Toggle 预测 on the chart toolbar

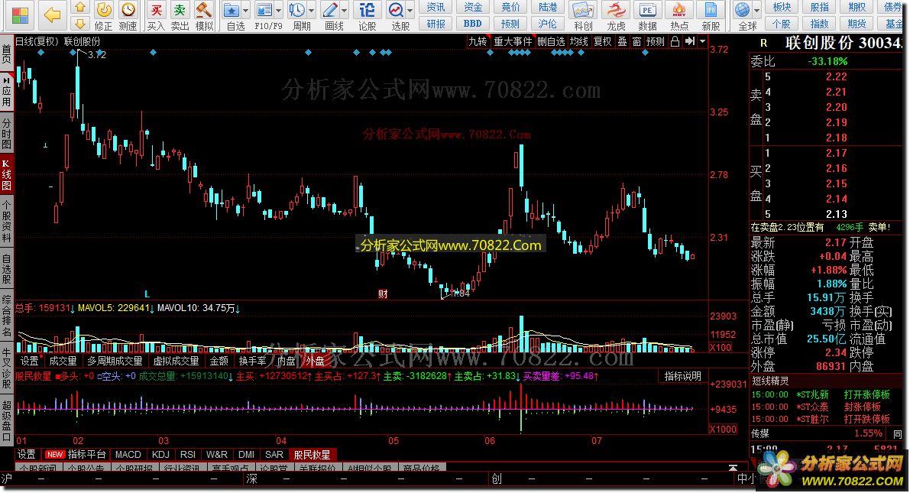pos(656,41)
